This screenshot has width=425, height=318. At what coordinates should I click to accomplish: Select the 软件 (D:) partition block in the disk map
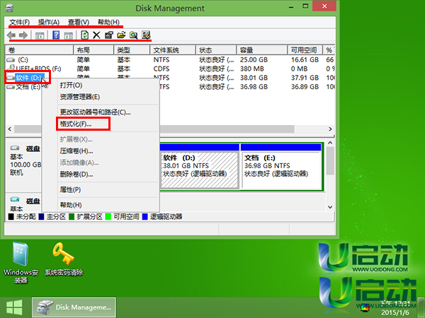click(200, 166)
